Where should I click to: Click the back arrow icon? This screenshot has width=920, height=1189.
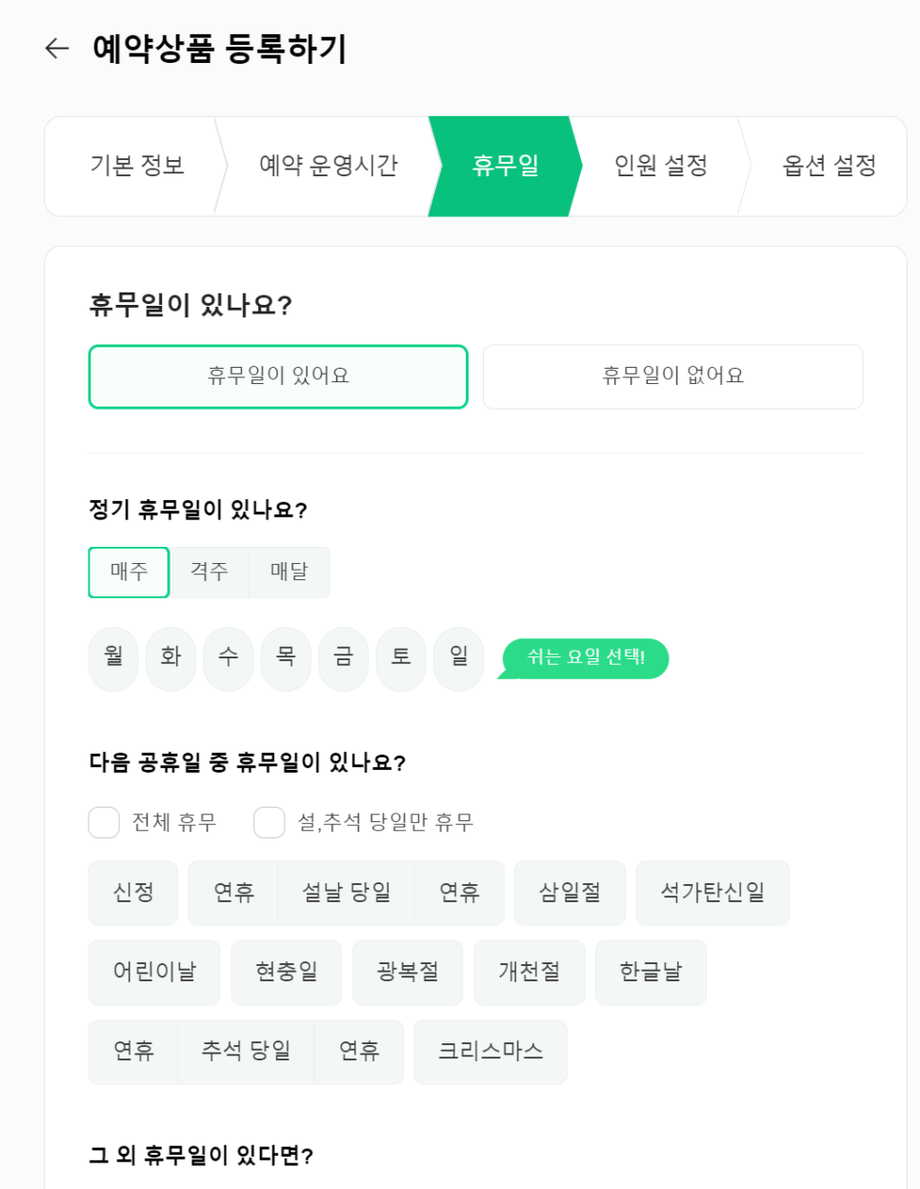tap(57, 49)
